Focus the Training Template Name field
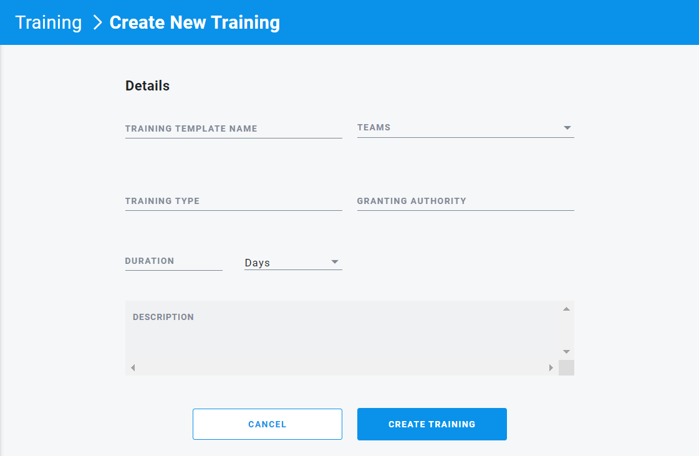The width and height of the screenshot is (699, 456). [x=234, y=129]
